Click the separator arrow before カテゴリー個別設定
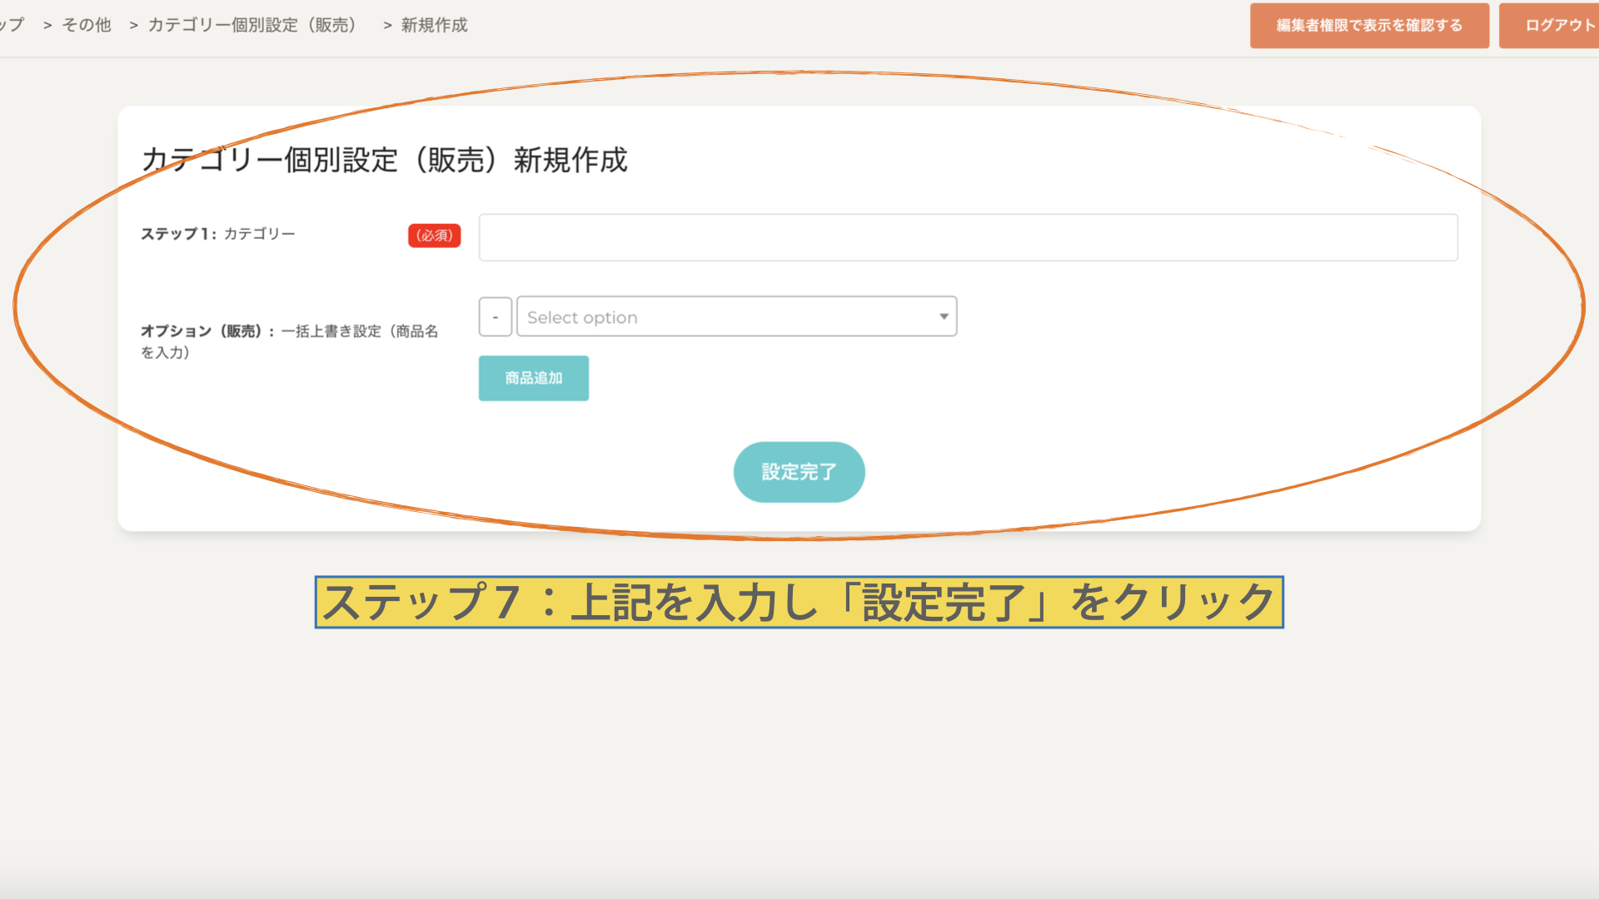The height and width of the screenshot is (899, 1599). point(133,26)
